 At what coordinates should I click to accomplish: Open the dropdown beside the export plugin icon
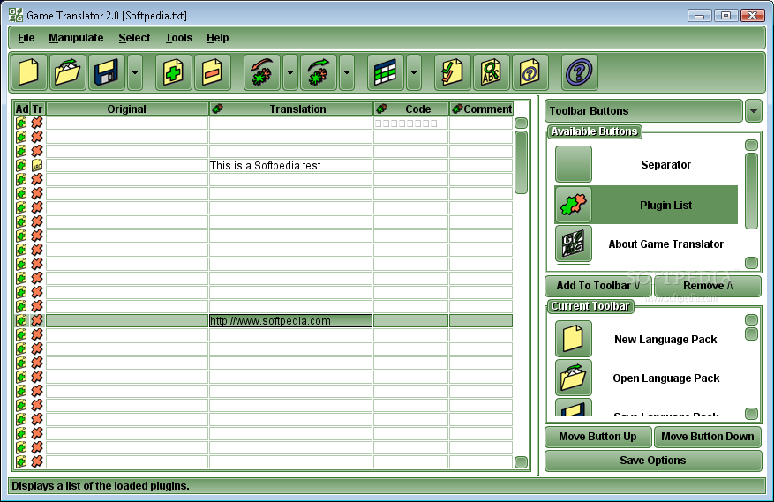(x=347, y=72)
